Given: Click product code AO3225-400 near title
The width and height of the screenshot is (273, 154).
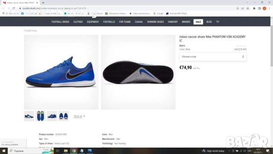Looking at the screenshot, I should point(240,49).
